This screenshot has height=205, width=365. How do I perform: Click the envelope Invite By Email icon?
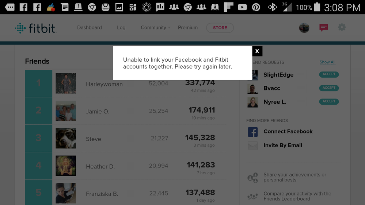pos(252,146)
